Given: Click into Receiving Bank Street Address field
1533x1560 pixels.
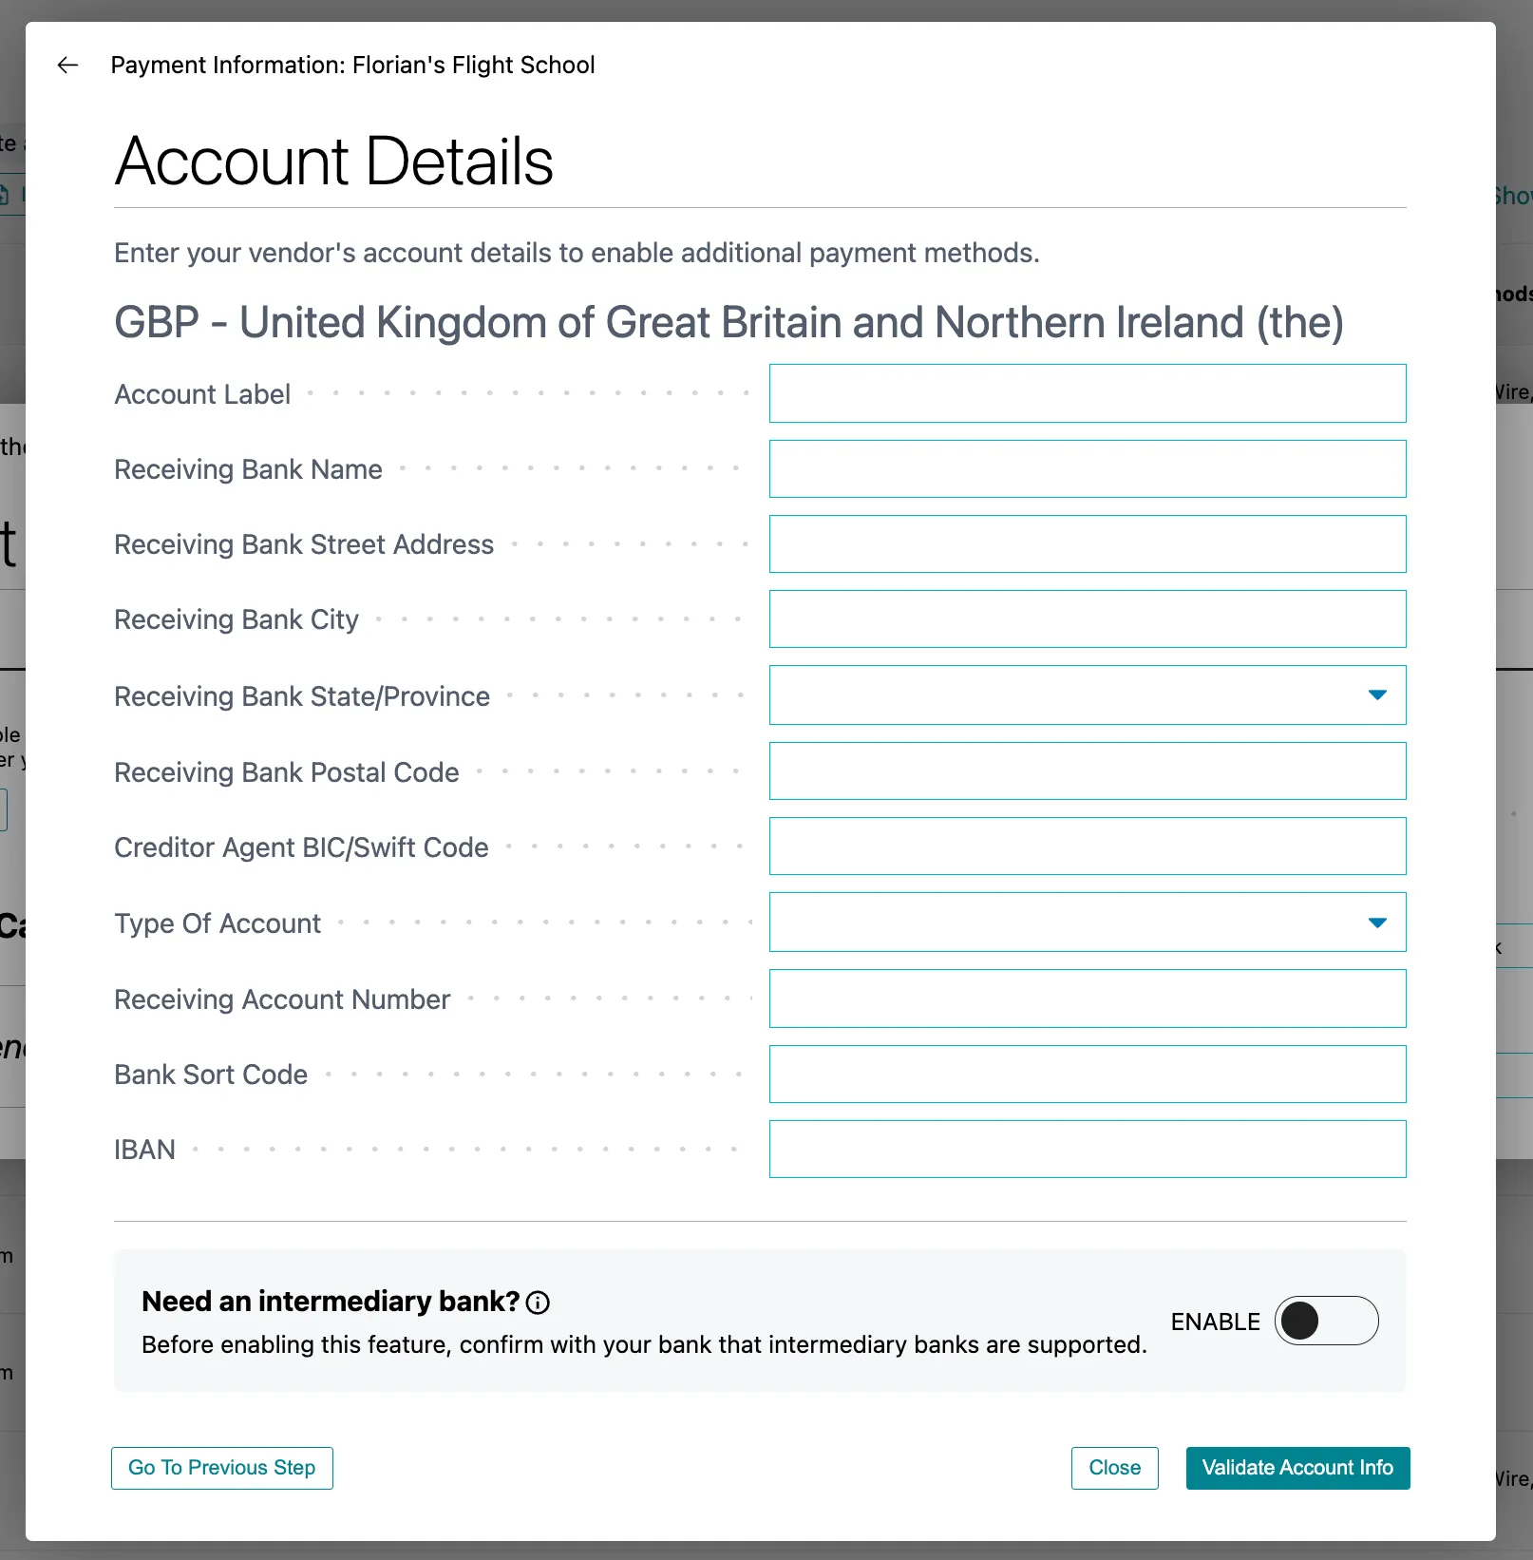Looking at the screenshot, I should pos(1088,544).
